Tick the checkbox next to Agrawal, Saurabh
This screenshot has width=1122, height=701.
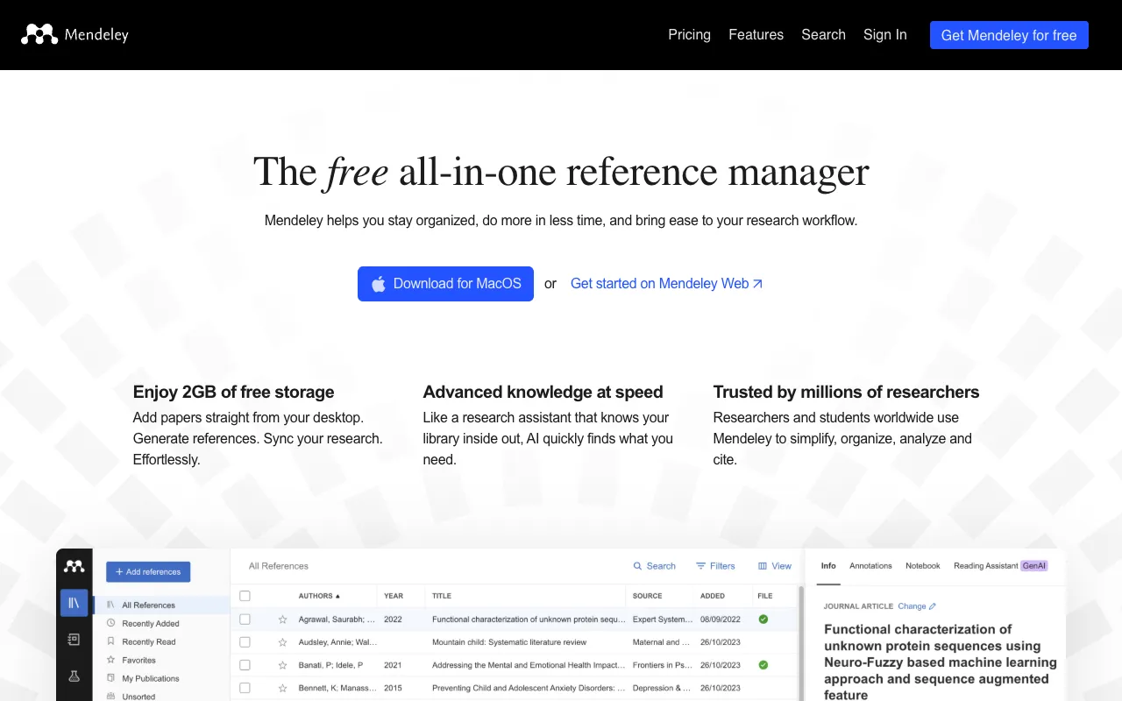click(245, 619)
